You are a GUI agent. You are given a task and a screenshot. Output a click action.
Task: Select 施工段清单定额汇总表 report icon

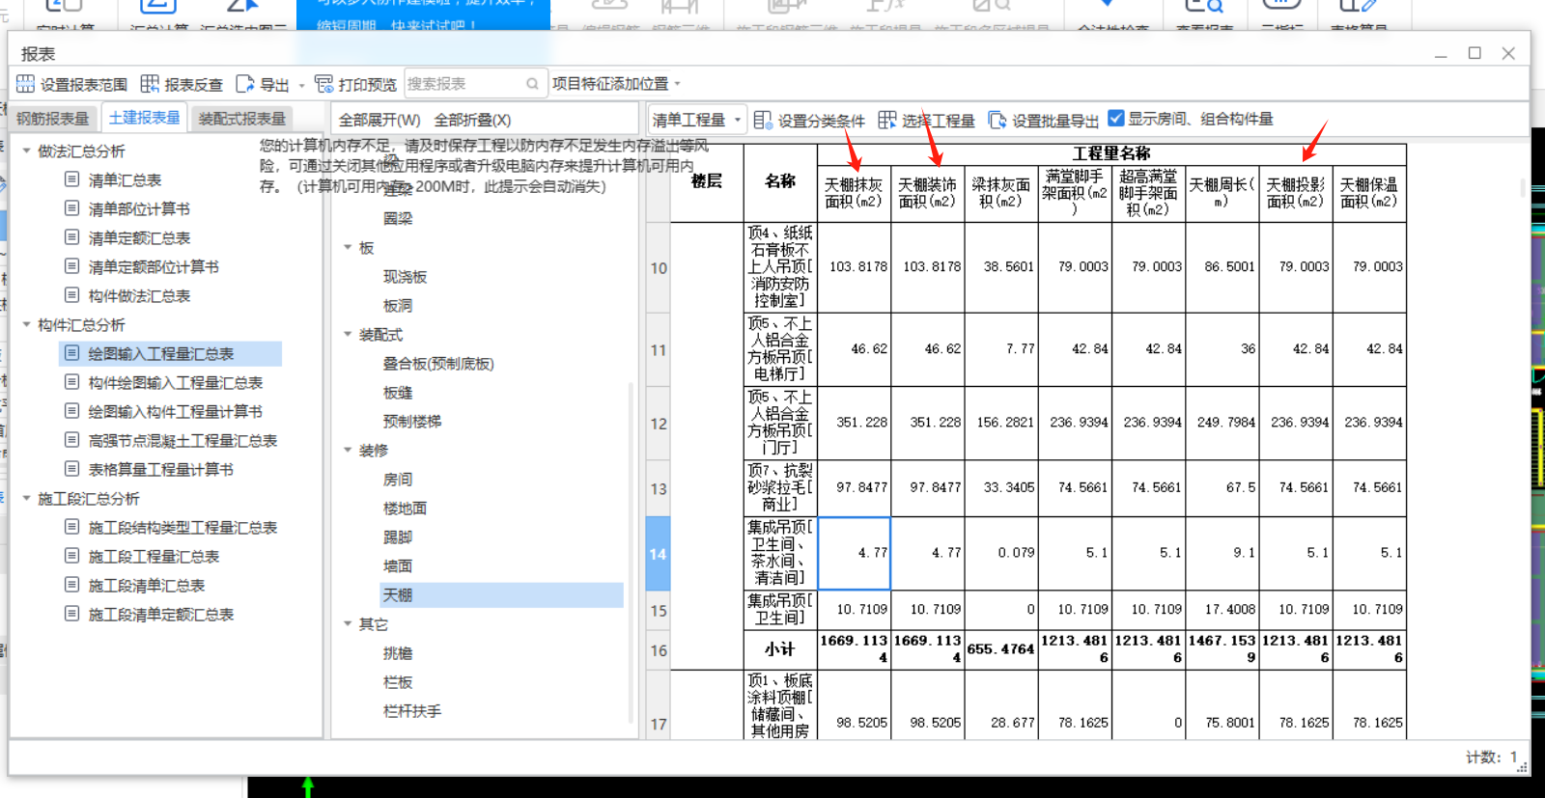coord(71,614)
